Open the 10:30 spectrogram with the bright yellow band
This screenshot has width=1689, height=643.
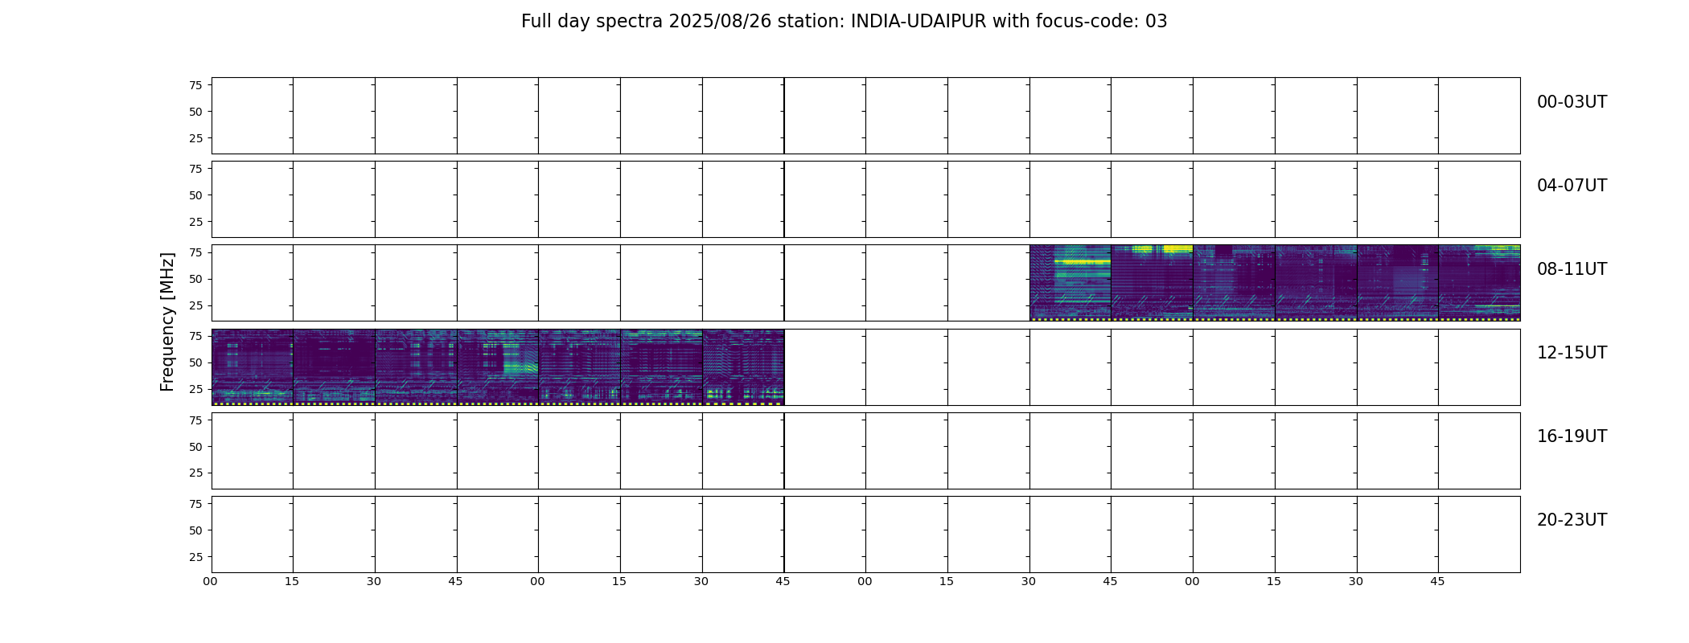(1071, 283)
